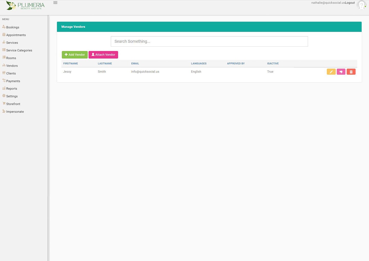Click the pink thumbs-down deactivate icon
This screenshot has width=369, height=261.
[341, 72]
